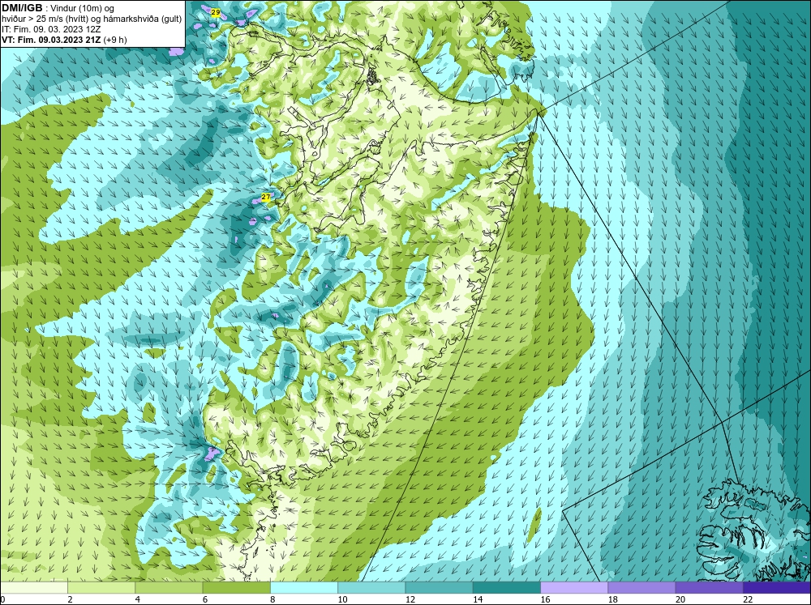The width and height of the screenshot is (811, 605).
Task: Select the 10–12 m/s teal legend swatch
Action: (371, 588)
